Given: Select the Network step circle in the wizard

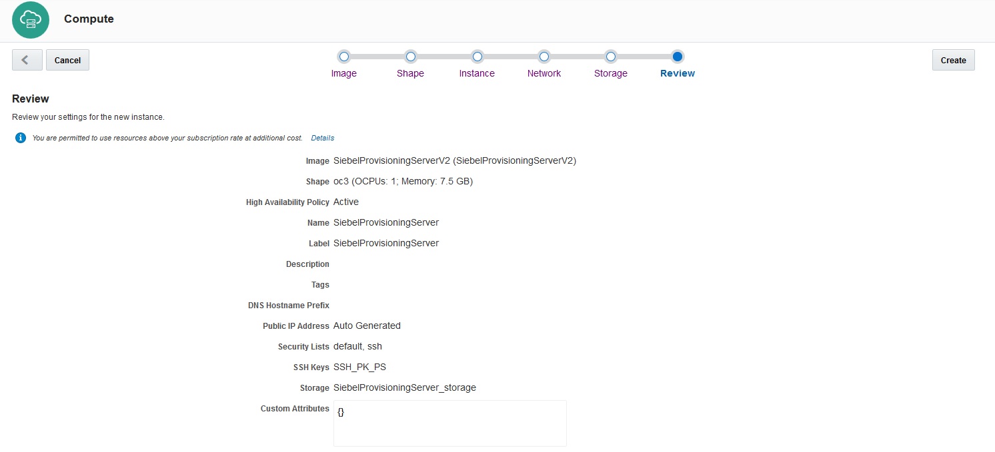Looking at the screenshot, I should click(x=544, y=57).
